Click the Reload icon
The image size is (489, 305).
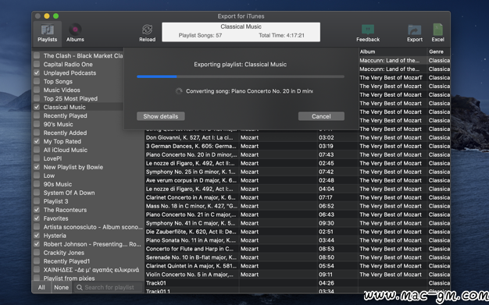(147, 30)
